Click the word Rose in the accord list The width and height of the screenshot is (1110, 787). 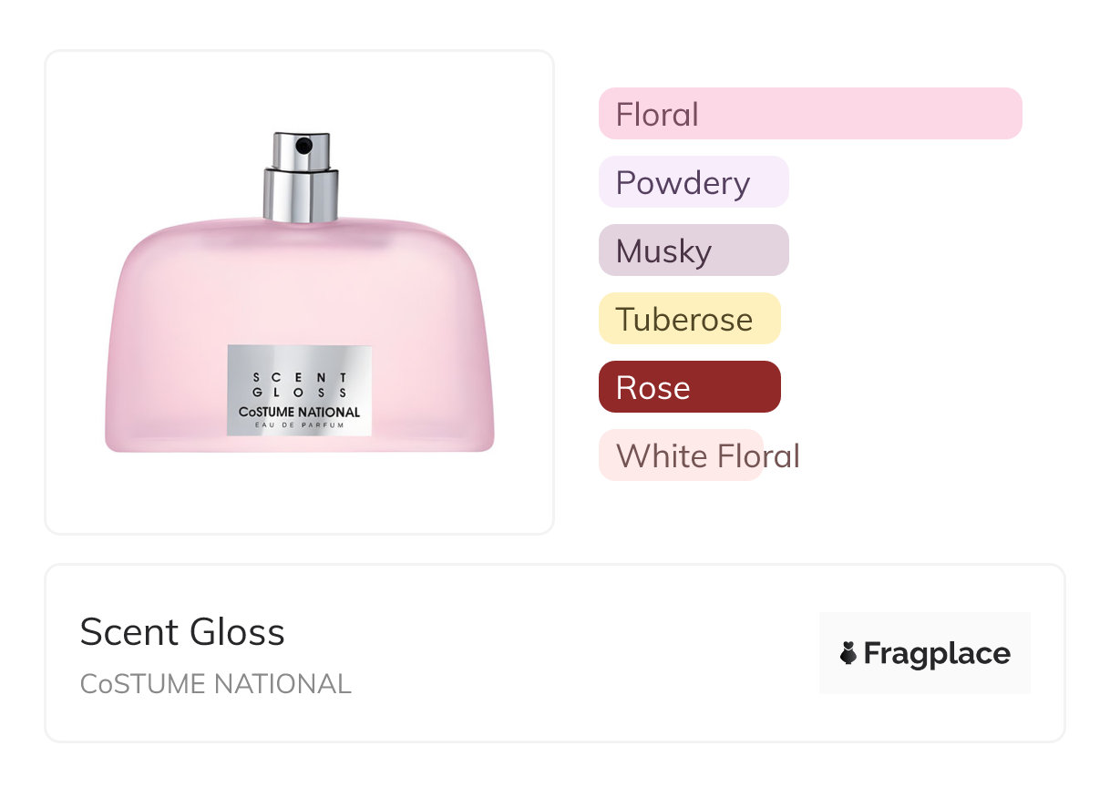[x=653, y=387]
